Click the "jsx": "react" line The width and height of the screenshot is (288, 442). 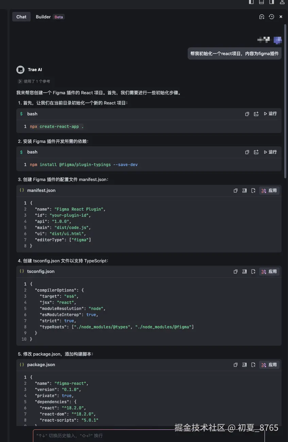click(x=58, y=302)
